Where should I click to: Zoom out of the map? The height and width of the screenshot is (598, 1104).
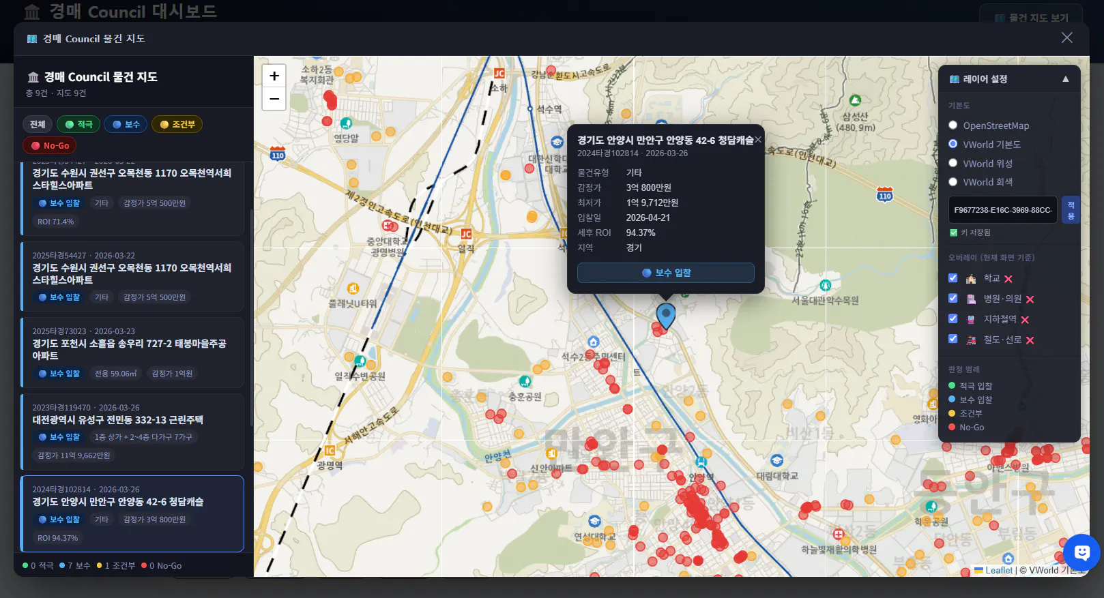click(x=274, y=99)
